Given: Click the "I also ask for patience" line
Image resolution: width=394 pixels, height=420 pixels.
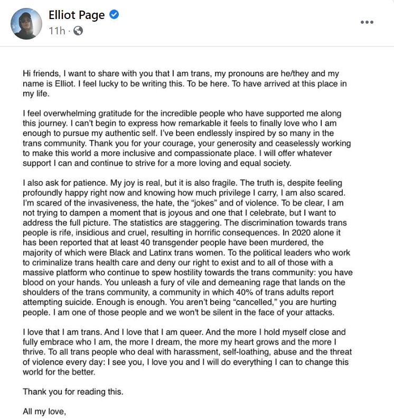Looking at the screenshot, I should (182, 183).
